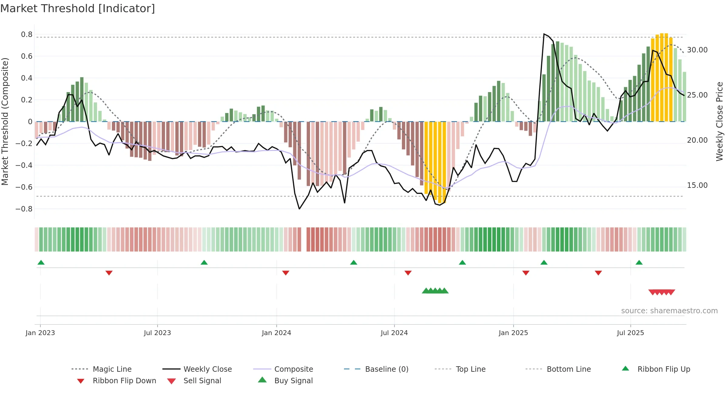Click the Weekly Close peak in February 2025
The image size is (728, 409).
(x=544, y=34)
